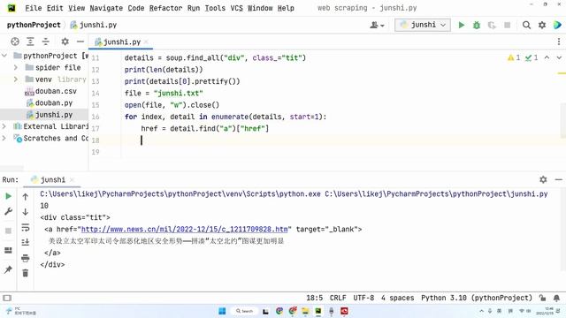This screenshot has width=566, height=318.
Task: Open Windows Start button on taskbar
Action: click(222, 311)
